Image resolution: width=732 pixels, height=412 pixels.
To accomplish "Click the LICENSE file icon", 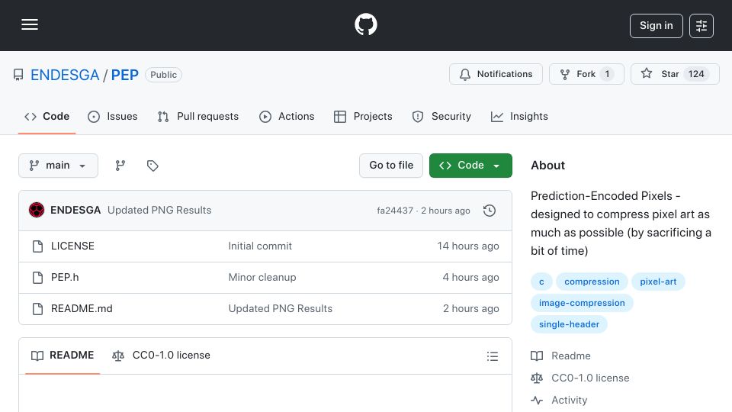I will click(38, 246).
